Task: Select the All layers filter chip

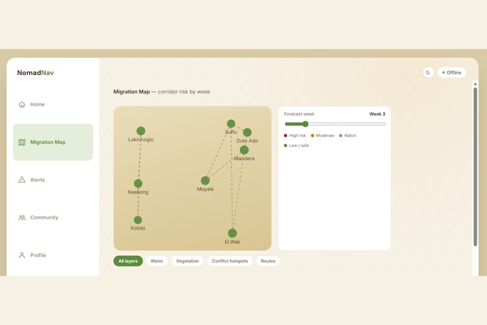Action: pos(128,261)
